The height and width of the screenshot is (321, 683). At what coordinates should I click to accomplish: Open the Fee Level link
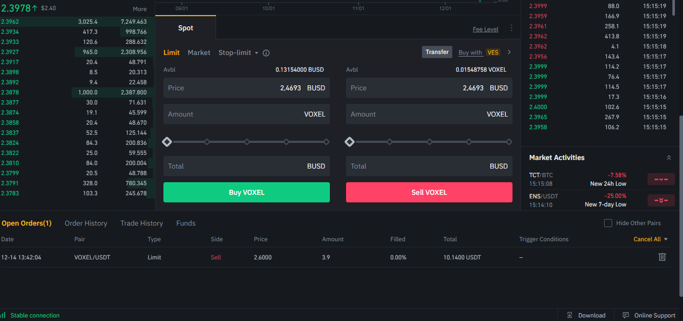click(x=486, y=29)
